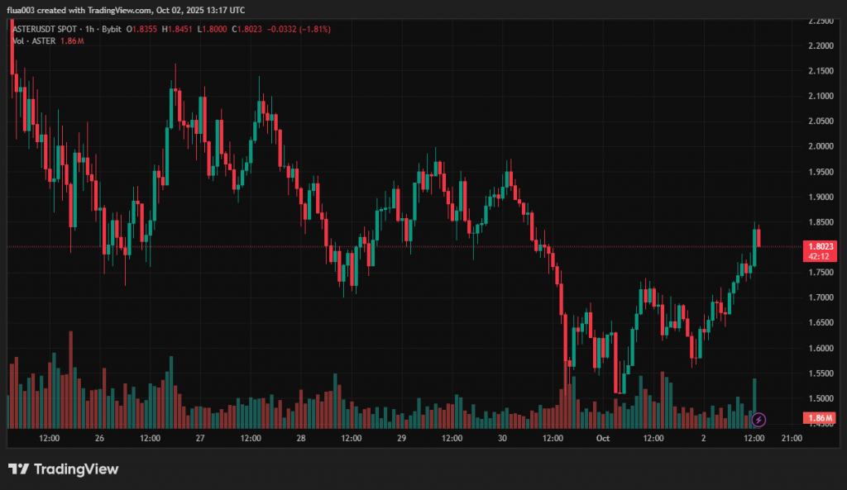Click the 42:12 candle countdown timer
The width and height of the screenshot is (847, 490).
[x=819, y=256]
